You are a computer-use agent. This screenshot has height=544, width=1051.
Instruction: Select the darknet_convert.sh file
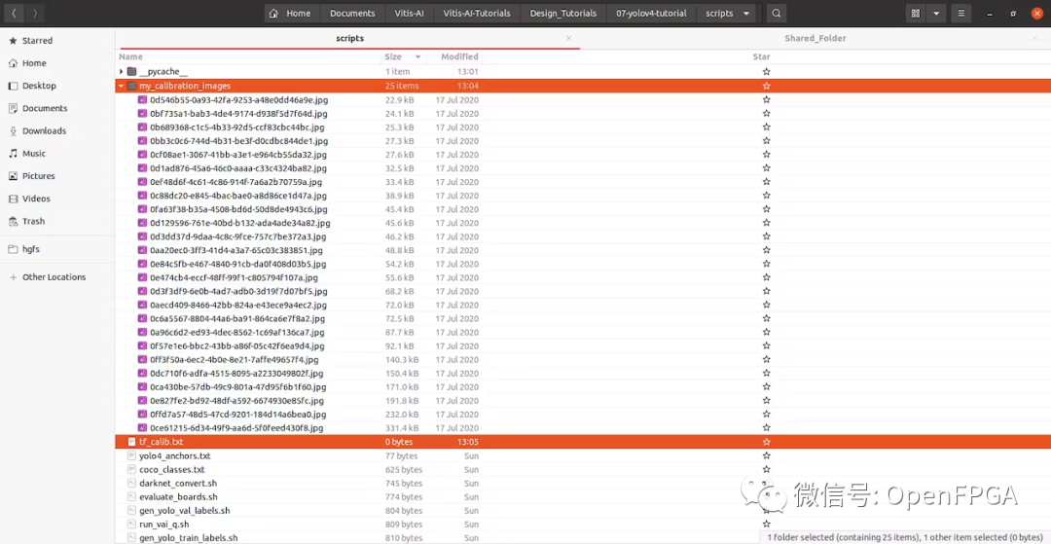(177, 483)
